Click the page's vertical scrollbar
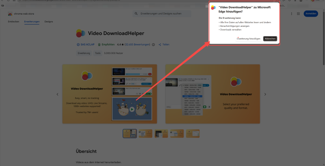The width and height of the screenshot is (325, 166). [323, 37]
